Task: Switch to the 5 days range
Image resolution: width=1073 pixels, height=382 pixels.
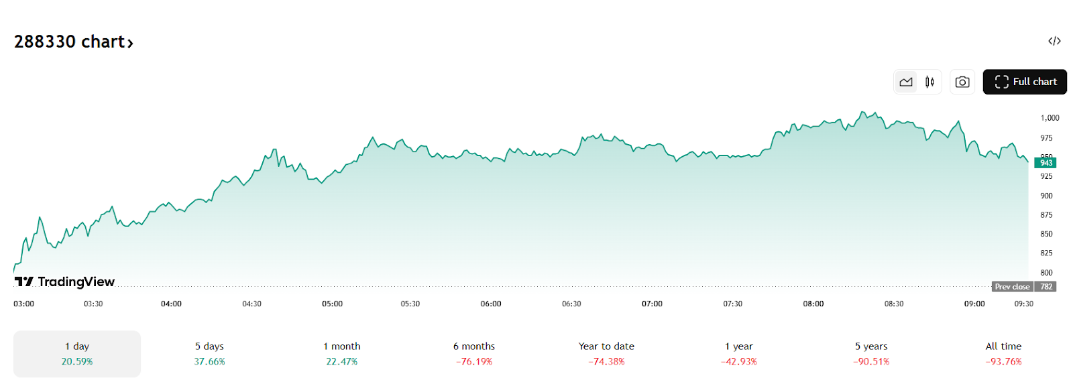Action: [209, 354]
